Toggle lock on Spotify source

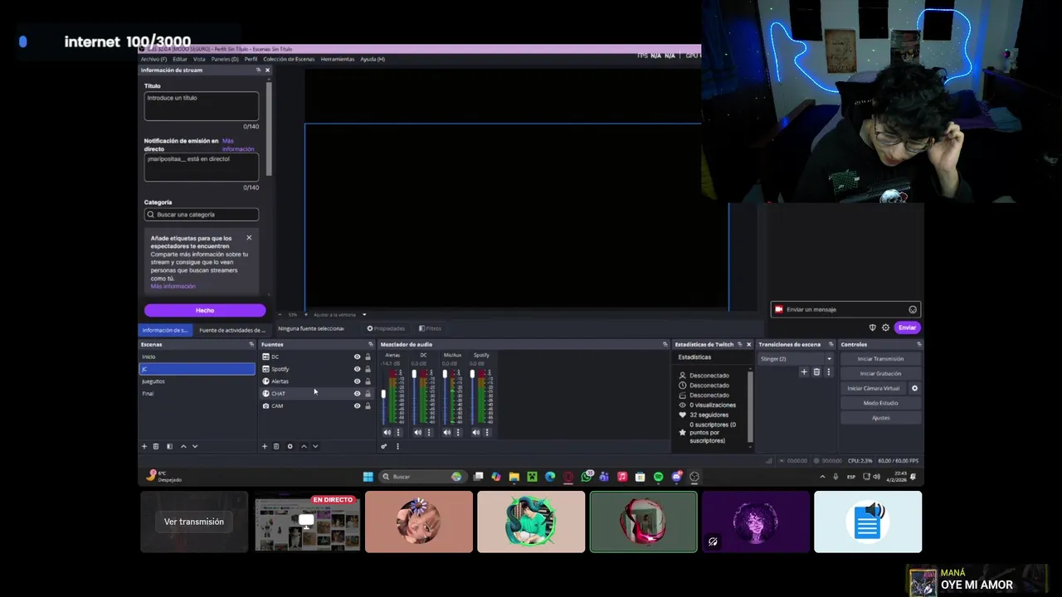368,369
